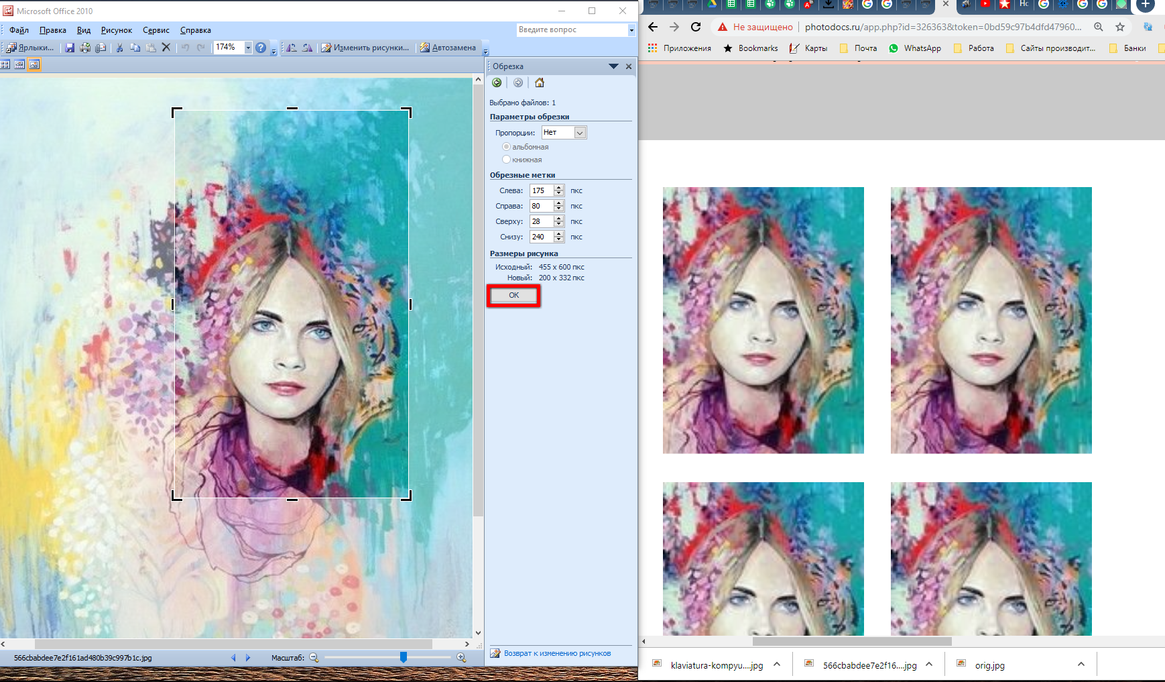This screenshot has height=682, width=1165.
Task: Select the альбомная radio button
Action: tap(507, 147)
